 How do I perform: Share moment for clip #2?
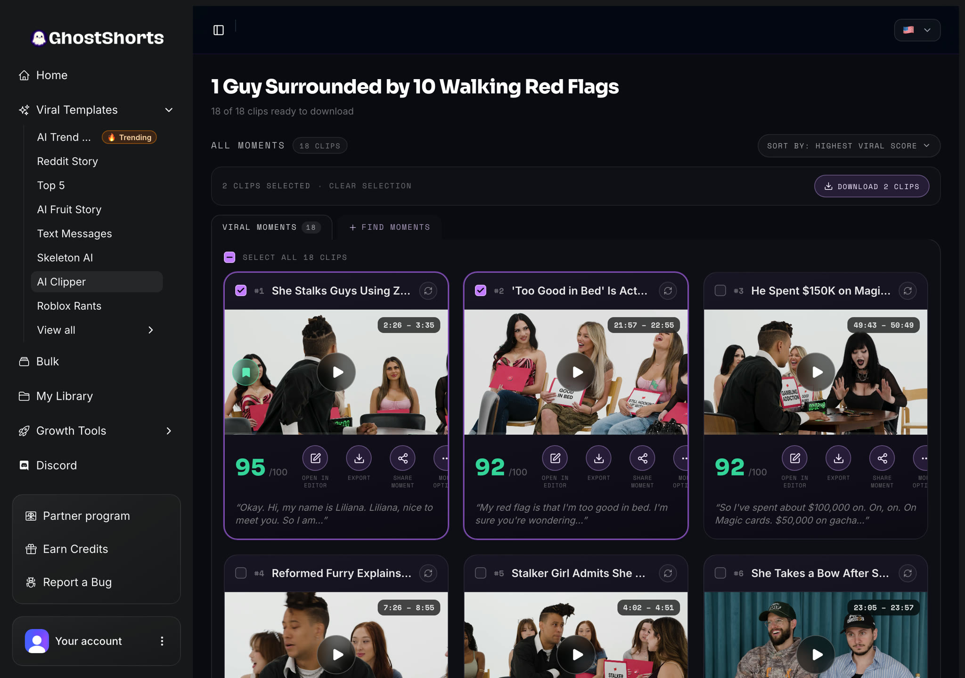click(643, 458)
